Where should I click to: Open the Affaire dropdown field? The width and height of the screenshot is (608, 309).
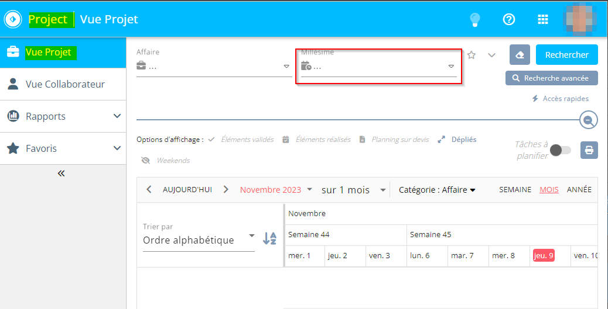(x=214, y=67)
